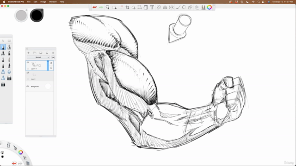Select the Airbrush beside the pencil brush
The width and height of the screenshot is (296, 166).
point(9,47)
